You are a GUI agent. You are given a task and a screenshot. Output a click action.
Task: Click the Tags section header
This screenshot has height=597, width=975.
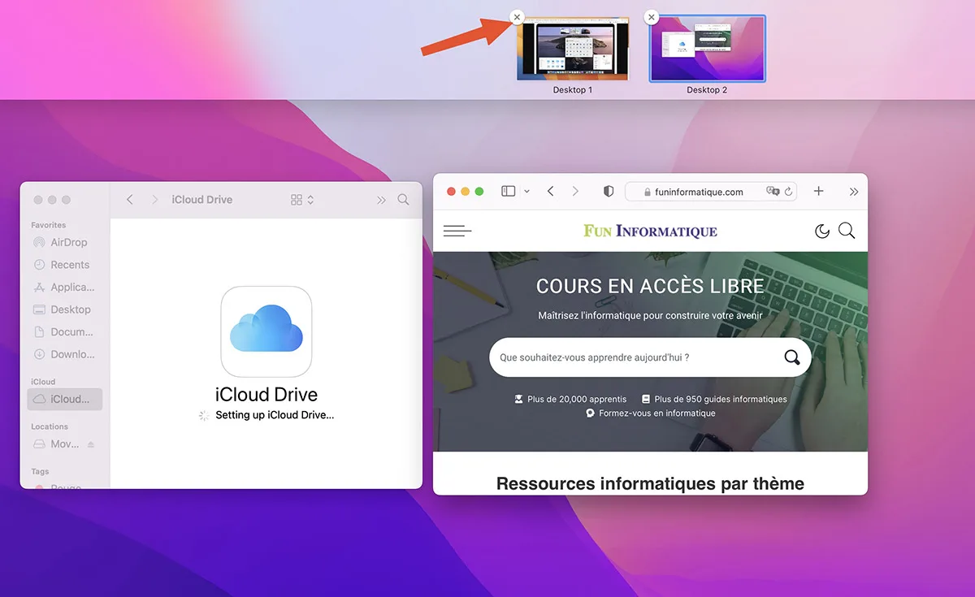[x=41, y=471]
